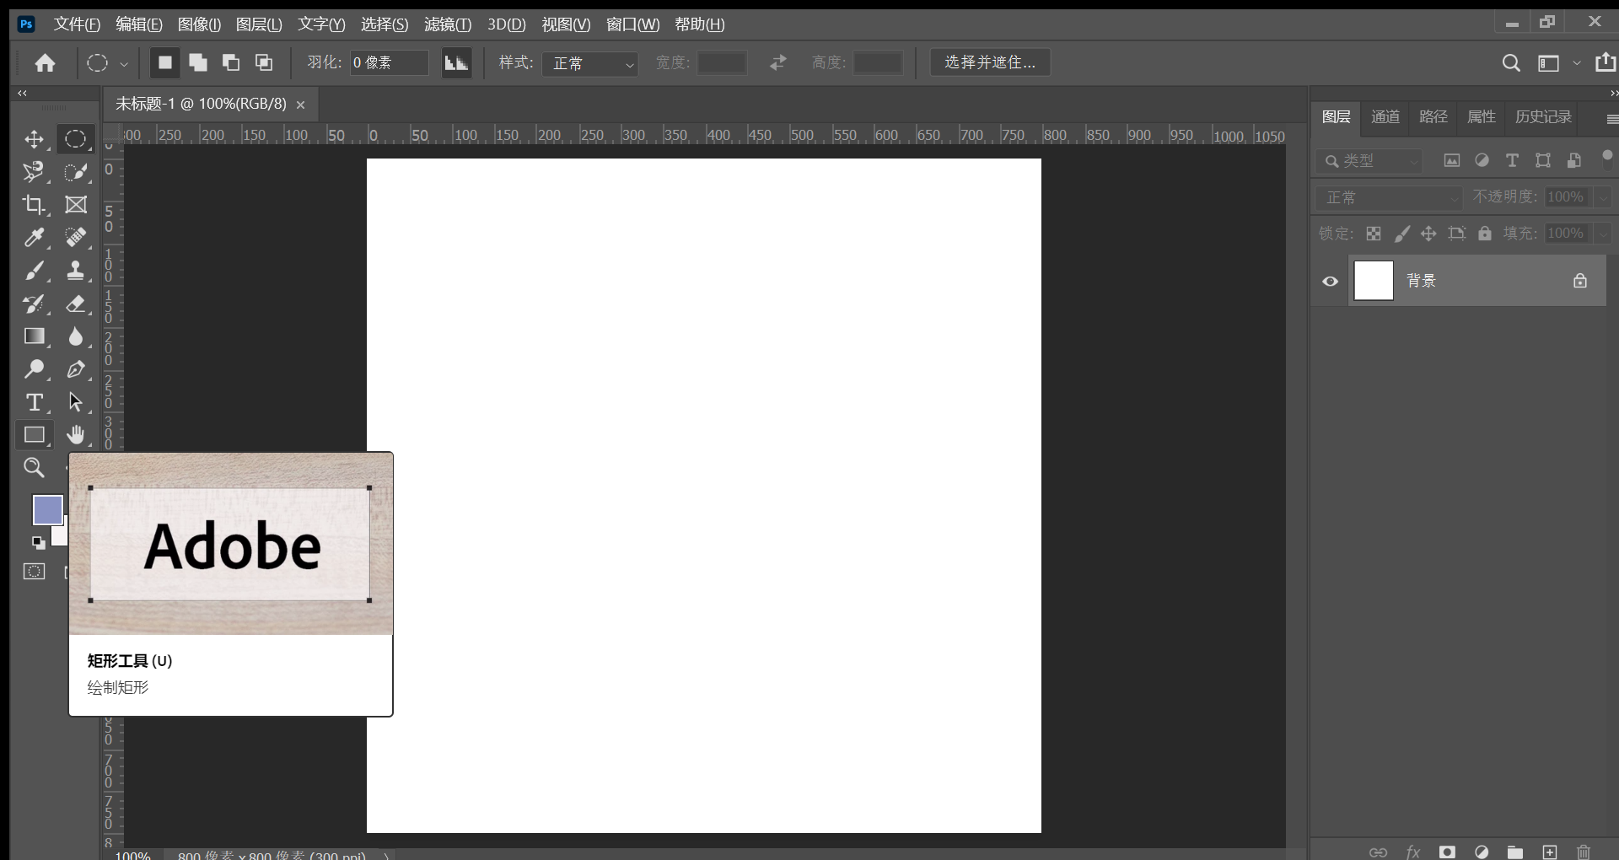Select the Brush tool
Image resolution: width=1619 pixels, height=860 pixels.
34,271
